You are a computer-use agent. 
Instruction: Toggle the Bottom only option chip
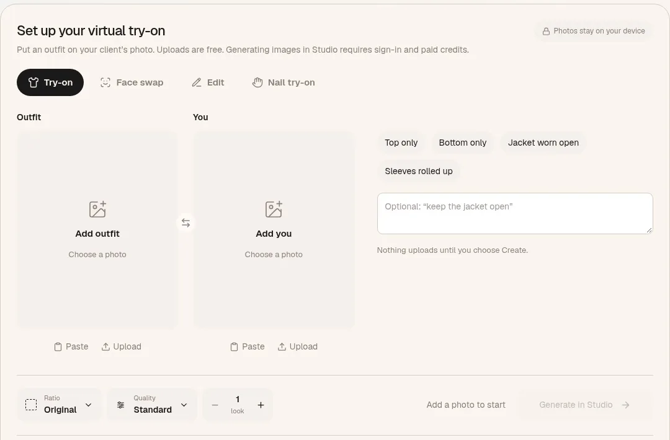tap(463, 143)
